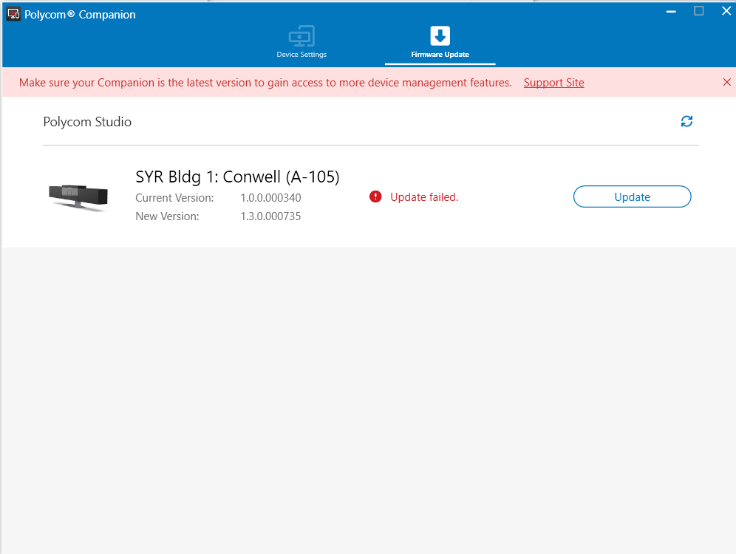Click the pink update reminder banner message
This screenshot has height=554, width=736.
(x=266, y=83)
